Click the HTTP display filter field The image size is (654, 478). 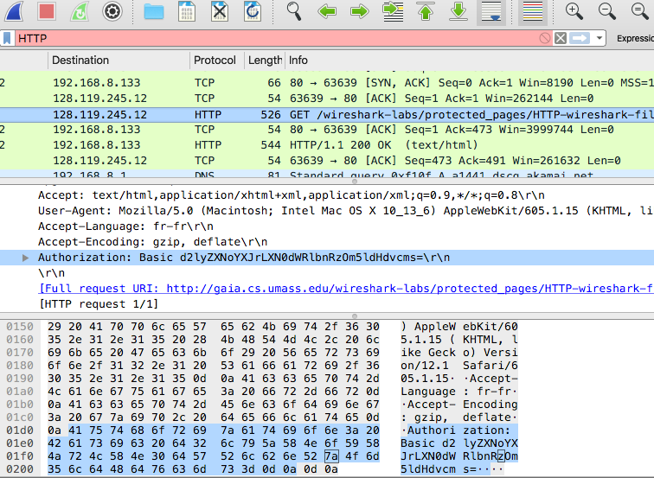point(277,38)
